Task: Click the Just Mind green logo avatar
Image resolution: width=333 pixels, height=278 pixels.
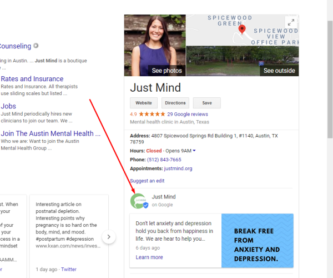Action: [139, 201]
